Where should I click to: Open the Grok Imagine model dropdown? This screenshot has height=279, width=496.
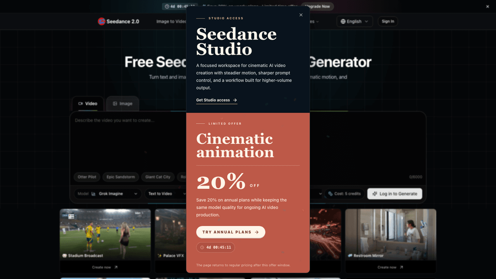point(108,194)
